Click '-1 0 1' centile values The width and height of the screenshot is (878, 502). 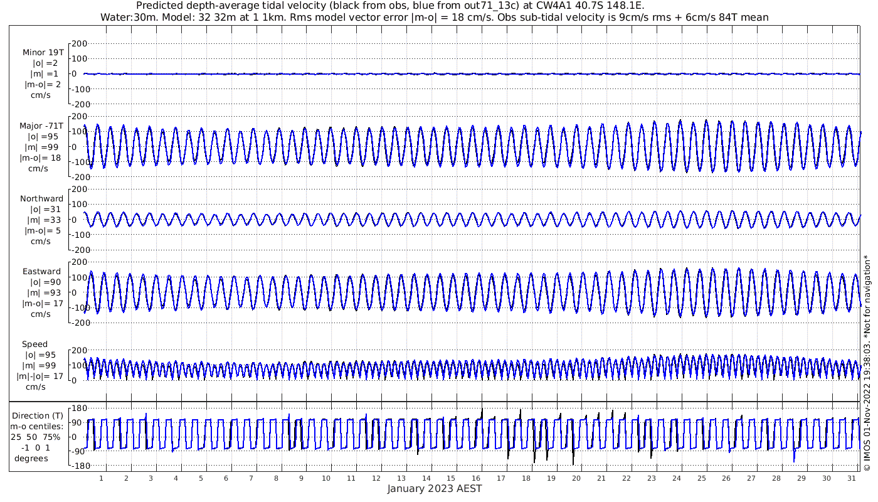point(34,447)
